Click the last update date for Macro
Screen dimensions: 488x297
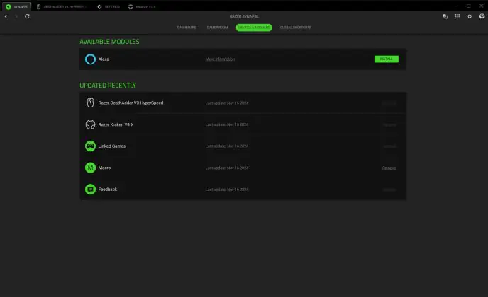click(x=227, y=168)
